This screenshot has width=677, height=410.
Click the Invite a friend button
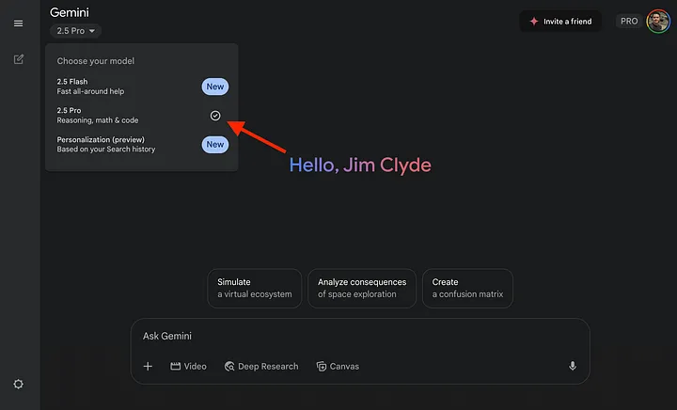[x=560, y=21]
